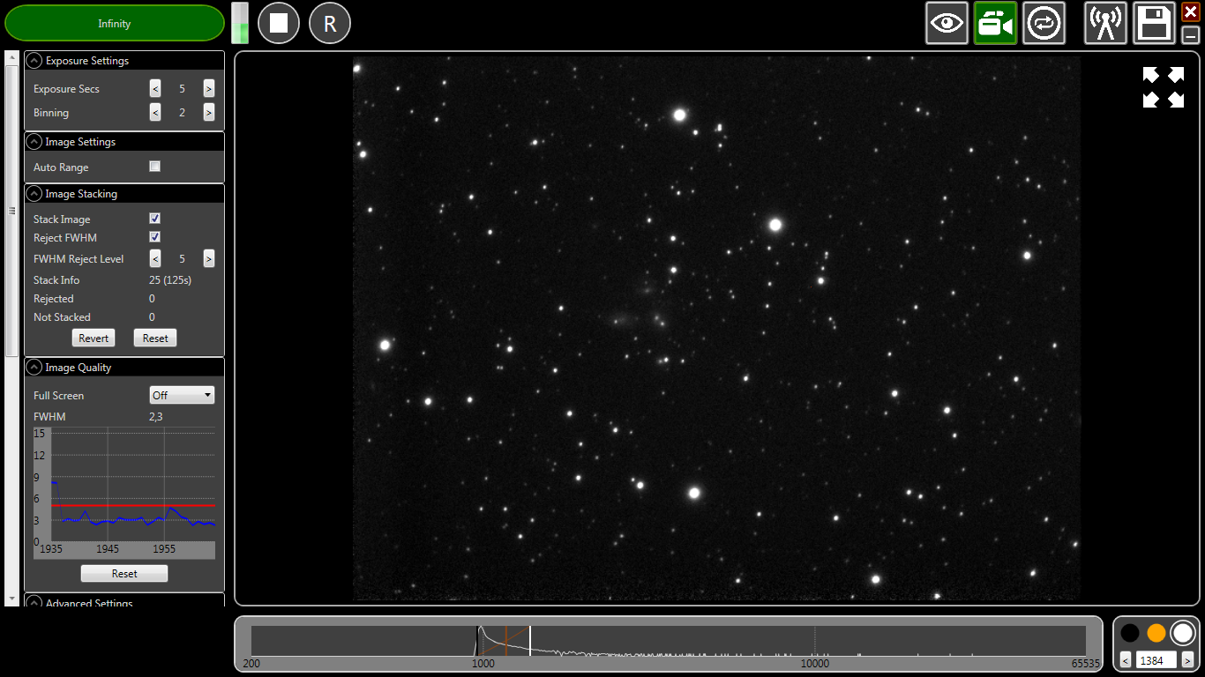Uncheck the Stack Image checkbox
Viewport: 1205px width, 677px height.
click(155, 219)
